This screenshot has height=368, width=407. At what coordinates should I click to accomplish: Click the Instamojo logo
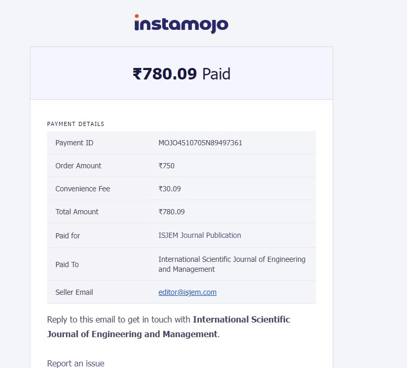(181, 24)
